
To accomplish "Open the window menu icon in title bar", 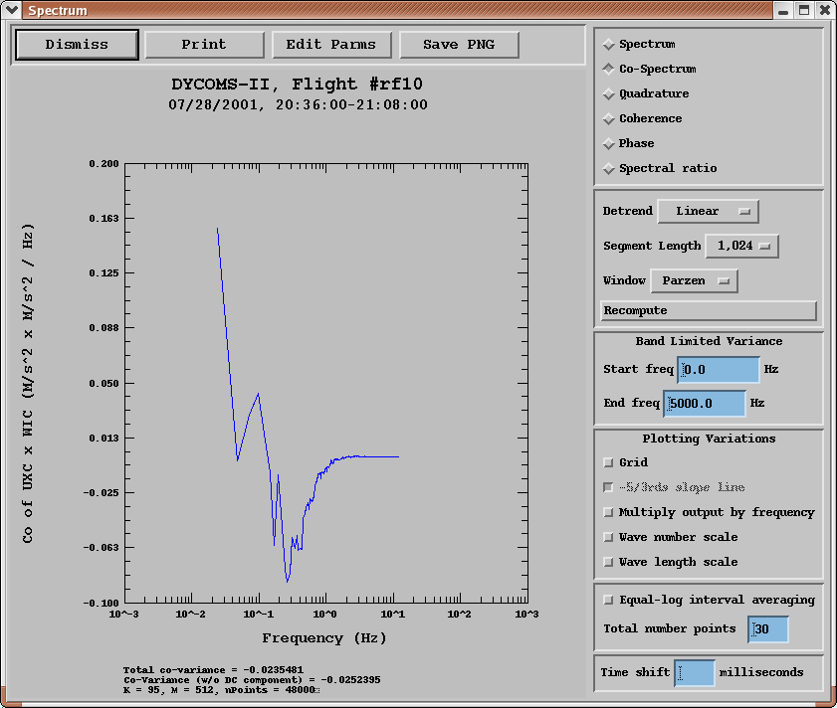I will click(12, 11).
